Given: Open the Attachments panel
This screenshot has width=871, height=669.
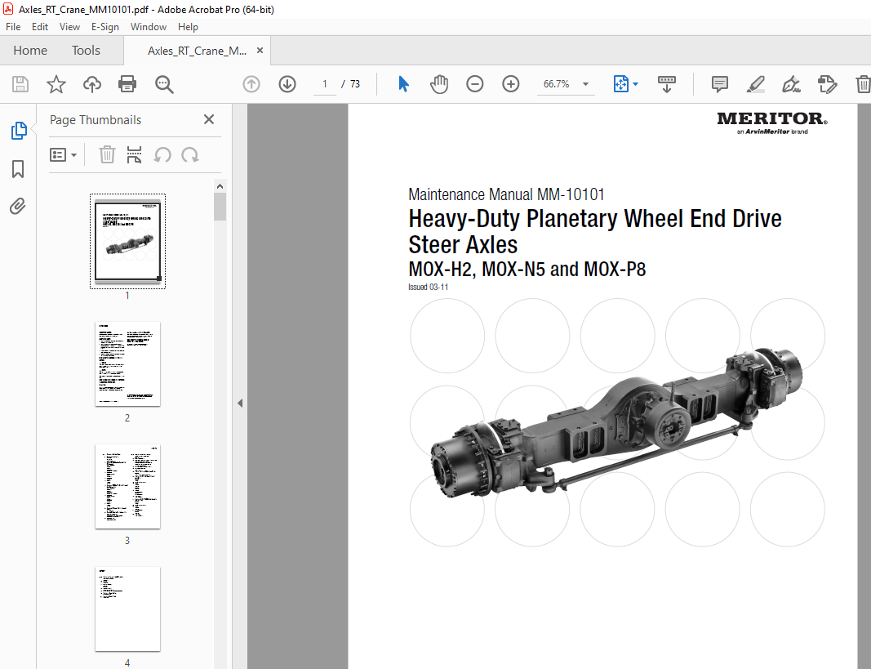Looking at the screenshot, I should click(x=17, y=206).
